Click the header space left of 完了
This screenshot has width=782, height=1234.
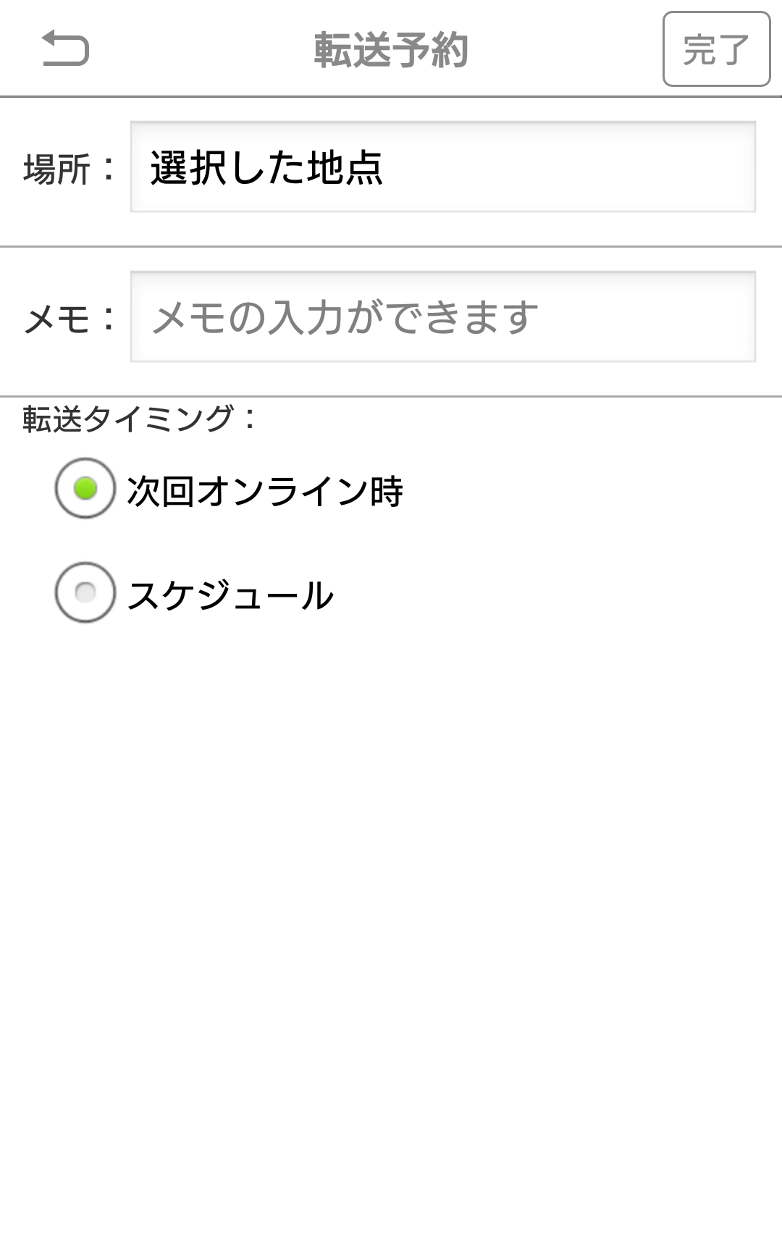pyautogui.click(x=565, y=49)
